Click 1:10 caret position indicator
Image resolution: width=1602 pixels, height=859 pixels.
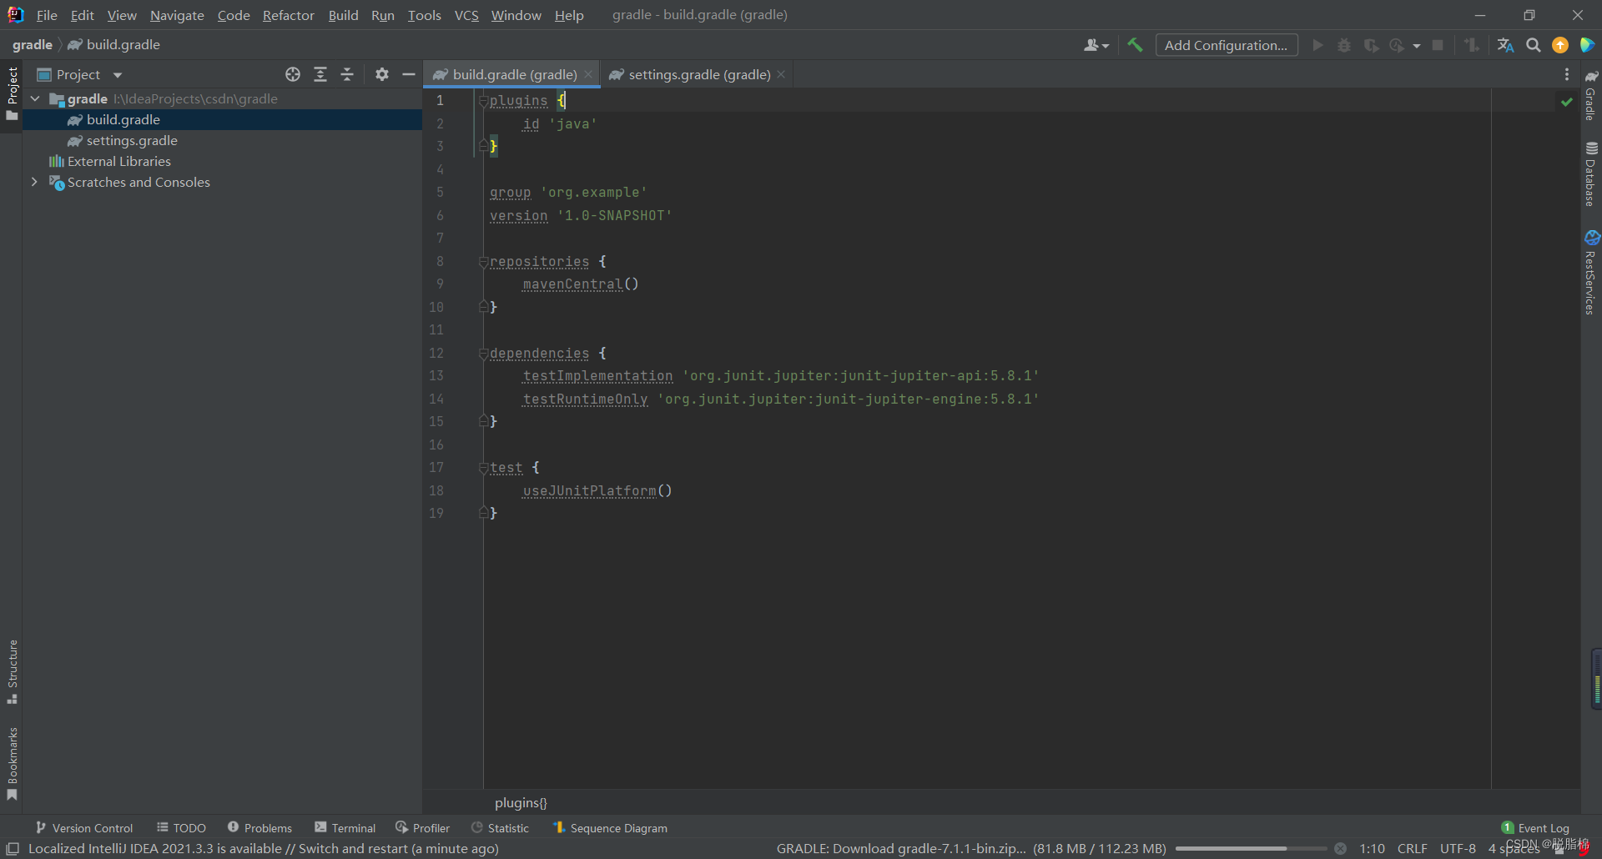click(1372, 848)
